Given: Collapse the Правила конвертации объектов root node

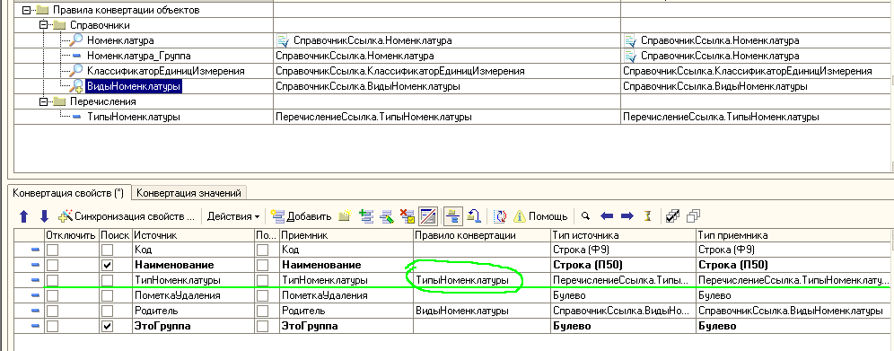Looking at the screenshot, I should [x=26, y=10].
